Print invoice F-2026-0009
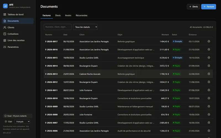The height and width of the screenshot is (138, 221). click(209, 106)
